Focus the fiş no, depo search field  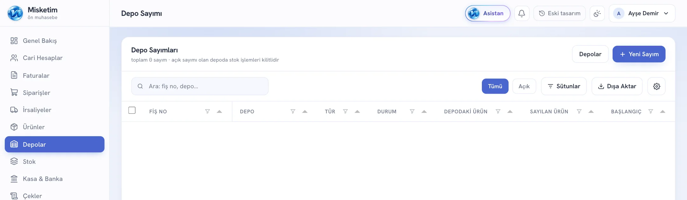(200, 86)
